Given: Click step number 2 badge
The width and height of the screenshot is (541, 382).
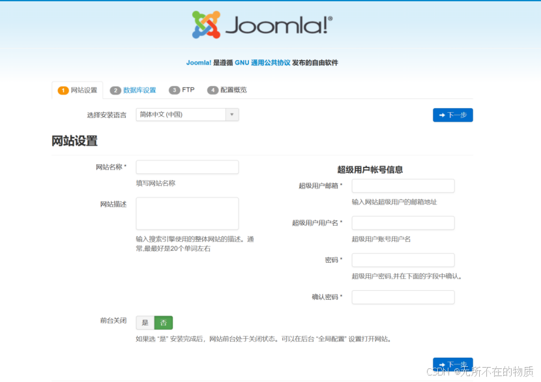Looking at the screenshot, I should [115, 91].
